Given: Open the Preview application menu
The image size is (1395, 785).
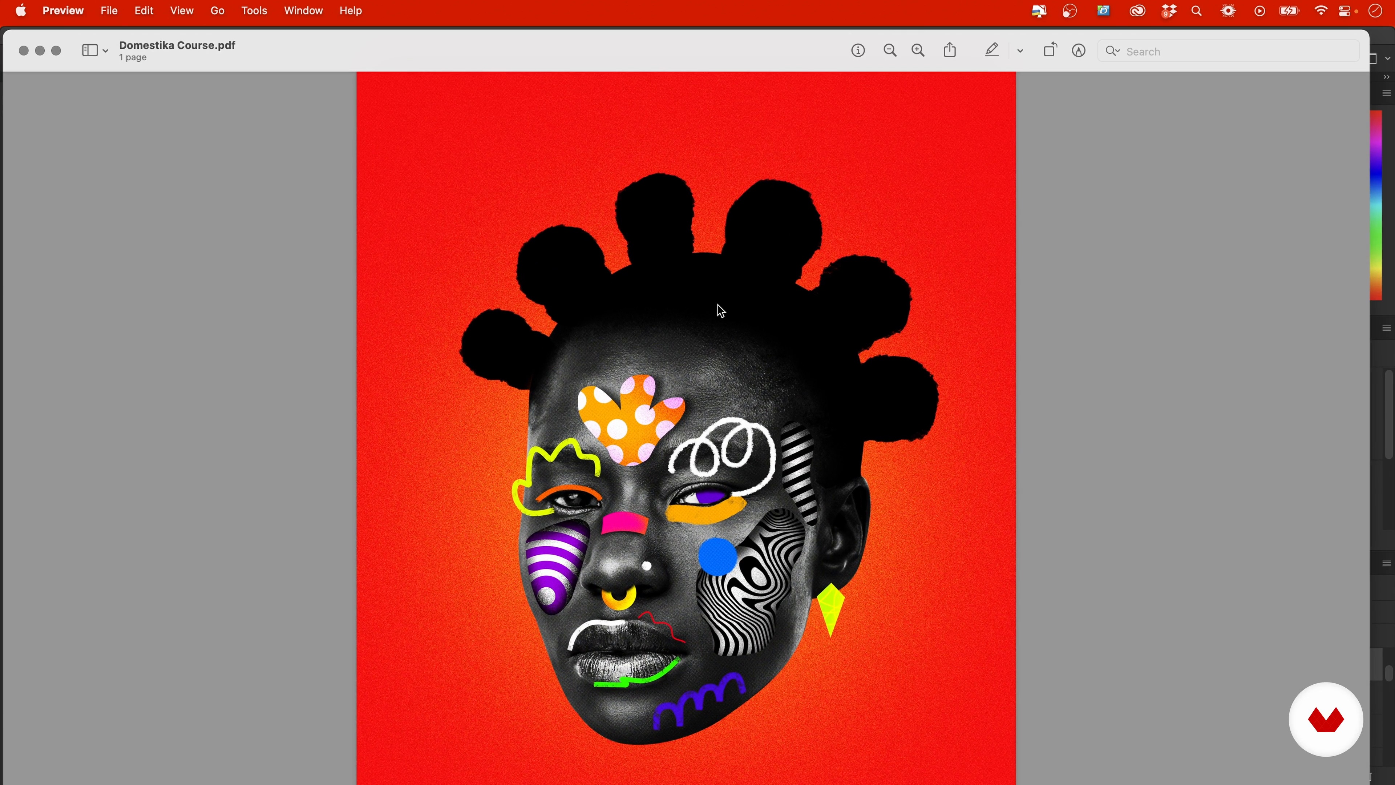Looking at the screenshot, I should coord(63,11).
